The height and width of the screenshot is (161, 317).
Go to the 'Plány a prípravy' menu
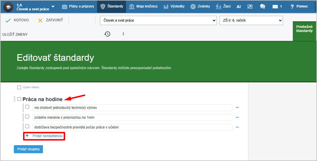(x=78, y=7)
